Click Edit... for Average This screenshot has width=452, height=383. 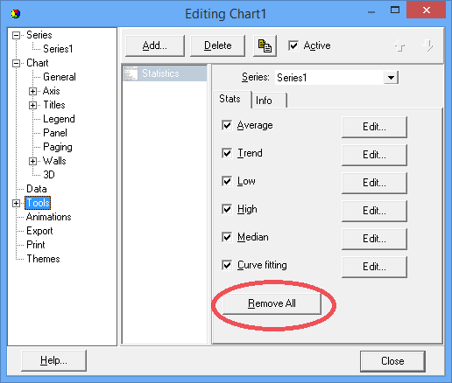(374, 127)
